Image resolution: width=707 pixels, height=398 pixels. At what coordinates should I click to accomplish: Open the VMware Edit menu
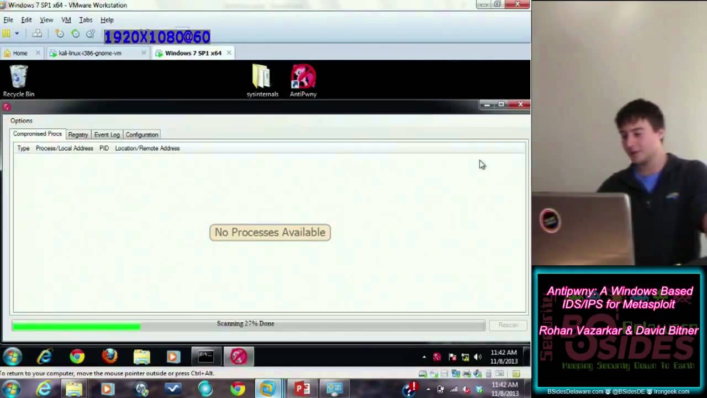point(27,20)
